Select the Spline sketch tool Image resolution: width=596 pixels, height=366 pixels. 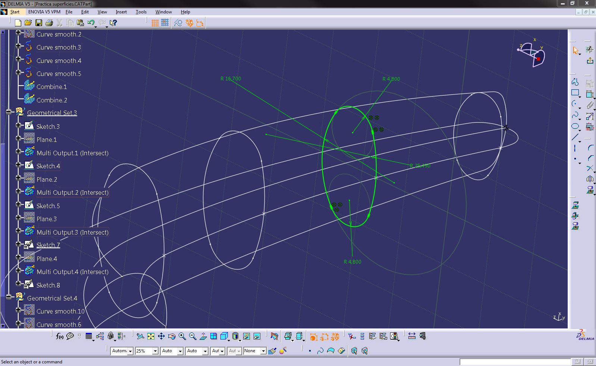[x=575, y=115]
